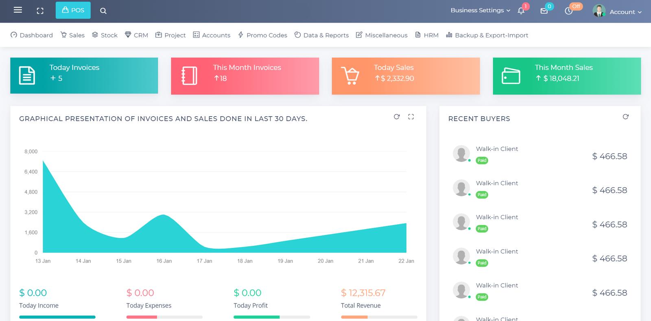Open the This Month Sales card

(566, 76)
